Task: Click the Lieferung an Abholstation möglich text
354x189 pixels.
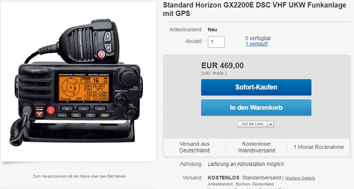Action: 245,164
